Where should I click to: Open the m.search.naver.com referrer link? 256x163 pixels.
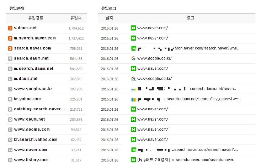click(35, 38)
